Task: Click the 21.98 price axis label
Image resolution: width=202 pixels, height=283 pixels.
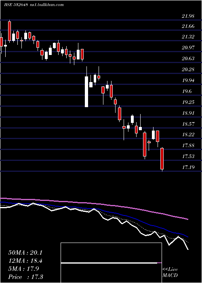Action: click(x=188, y=16)
